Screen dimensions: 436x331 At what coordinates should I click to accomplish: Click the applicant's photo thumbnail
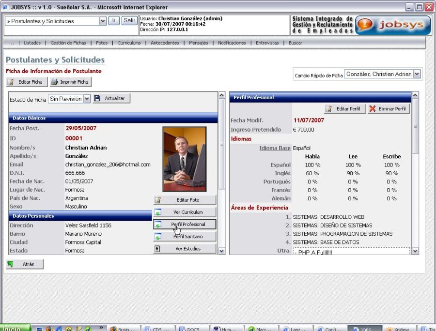point(185,159)
